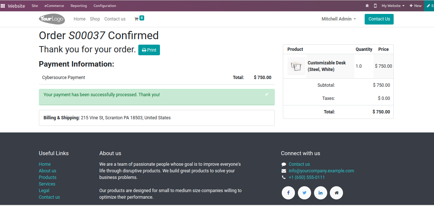Click the Customizable Desk product thumbnail
The image size is (434, 206).
coord(296,66)
